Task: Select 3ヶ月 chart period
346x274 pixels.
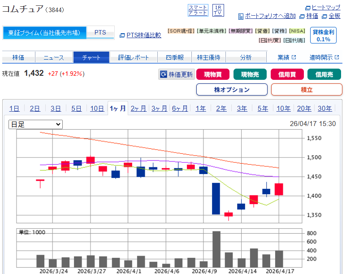Action: point(159,108)
